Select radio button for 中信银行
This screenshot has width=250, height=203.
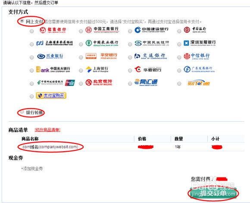click(179, 57)
